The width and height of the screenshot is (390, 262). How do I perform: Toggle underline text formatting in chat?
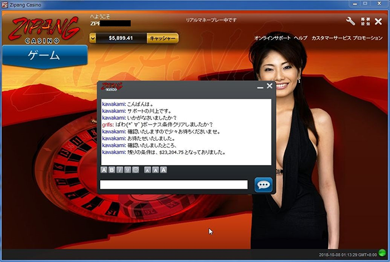[128, 170]
